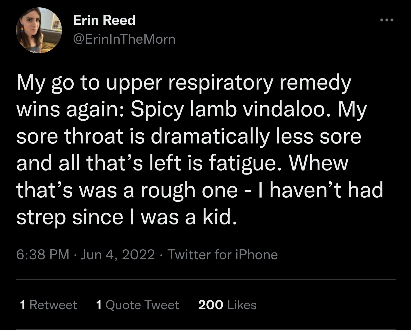This screenshot has width=411, height=330.
Task: Click the Jun 4, 2022 date
Action: pyautogui.click(x=118, y=254)
